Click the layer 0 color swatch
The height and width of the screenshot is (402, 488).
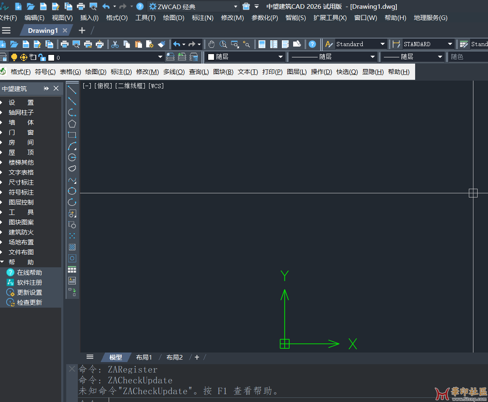point(51,57)
